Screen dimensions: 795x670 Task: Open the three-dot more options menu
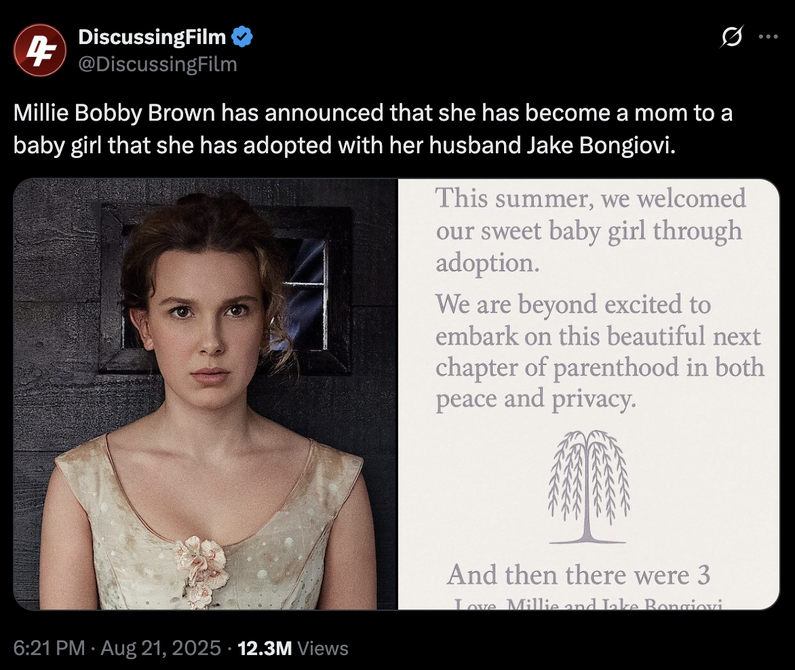pyautogui.click(x=768, y=37)
